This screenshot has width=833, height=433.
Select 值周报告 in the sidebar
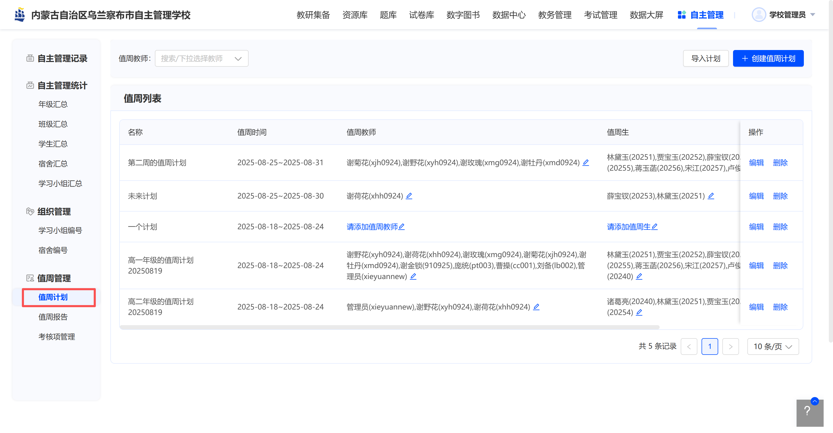53,317
